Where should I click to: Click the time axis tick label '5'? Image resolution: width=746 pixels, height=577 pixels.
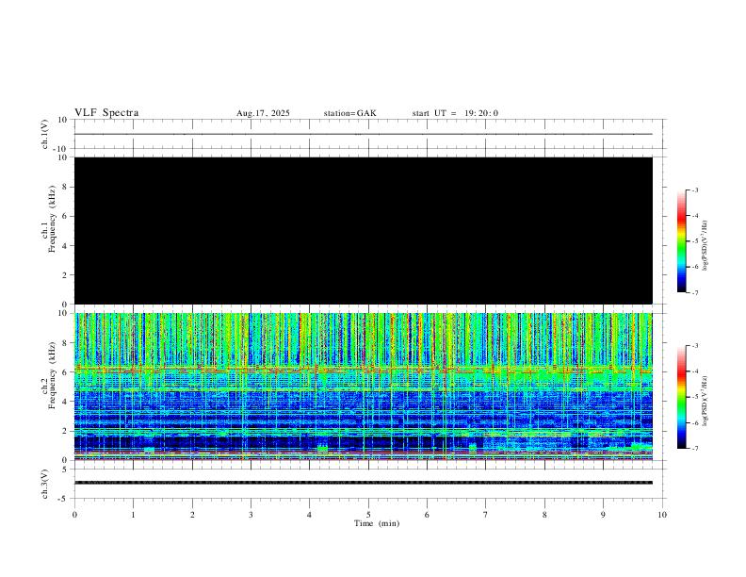(368, 515)
